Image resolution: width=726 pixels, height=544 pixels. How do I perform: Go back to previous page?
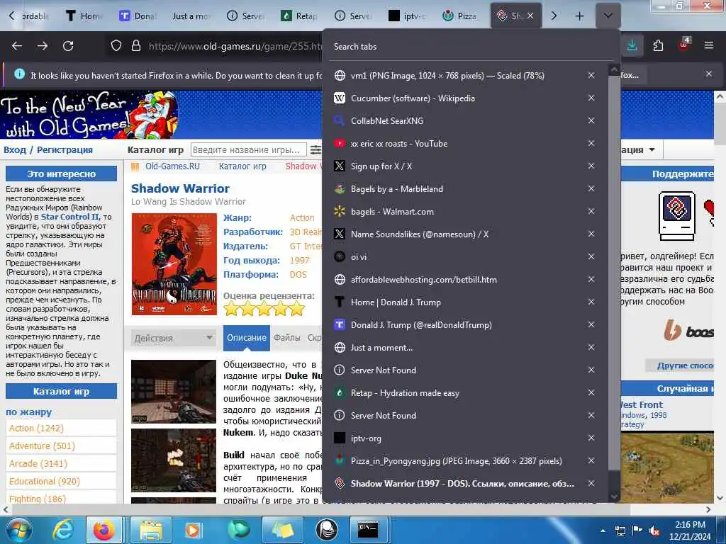click(17, 46)
